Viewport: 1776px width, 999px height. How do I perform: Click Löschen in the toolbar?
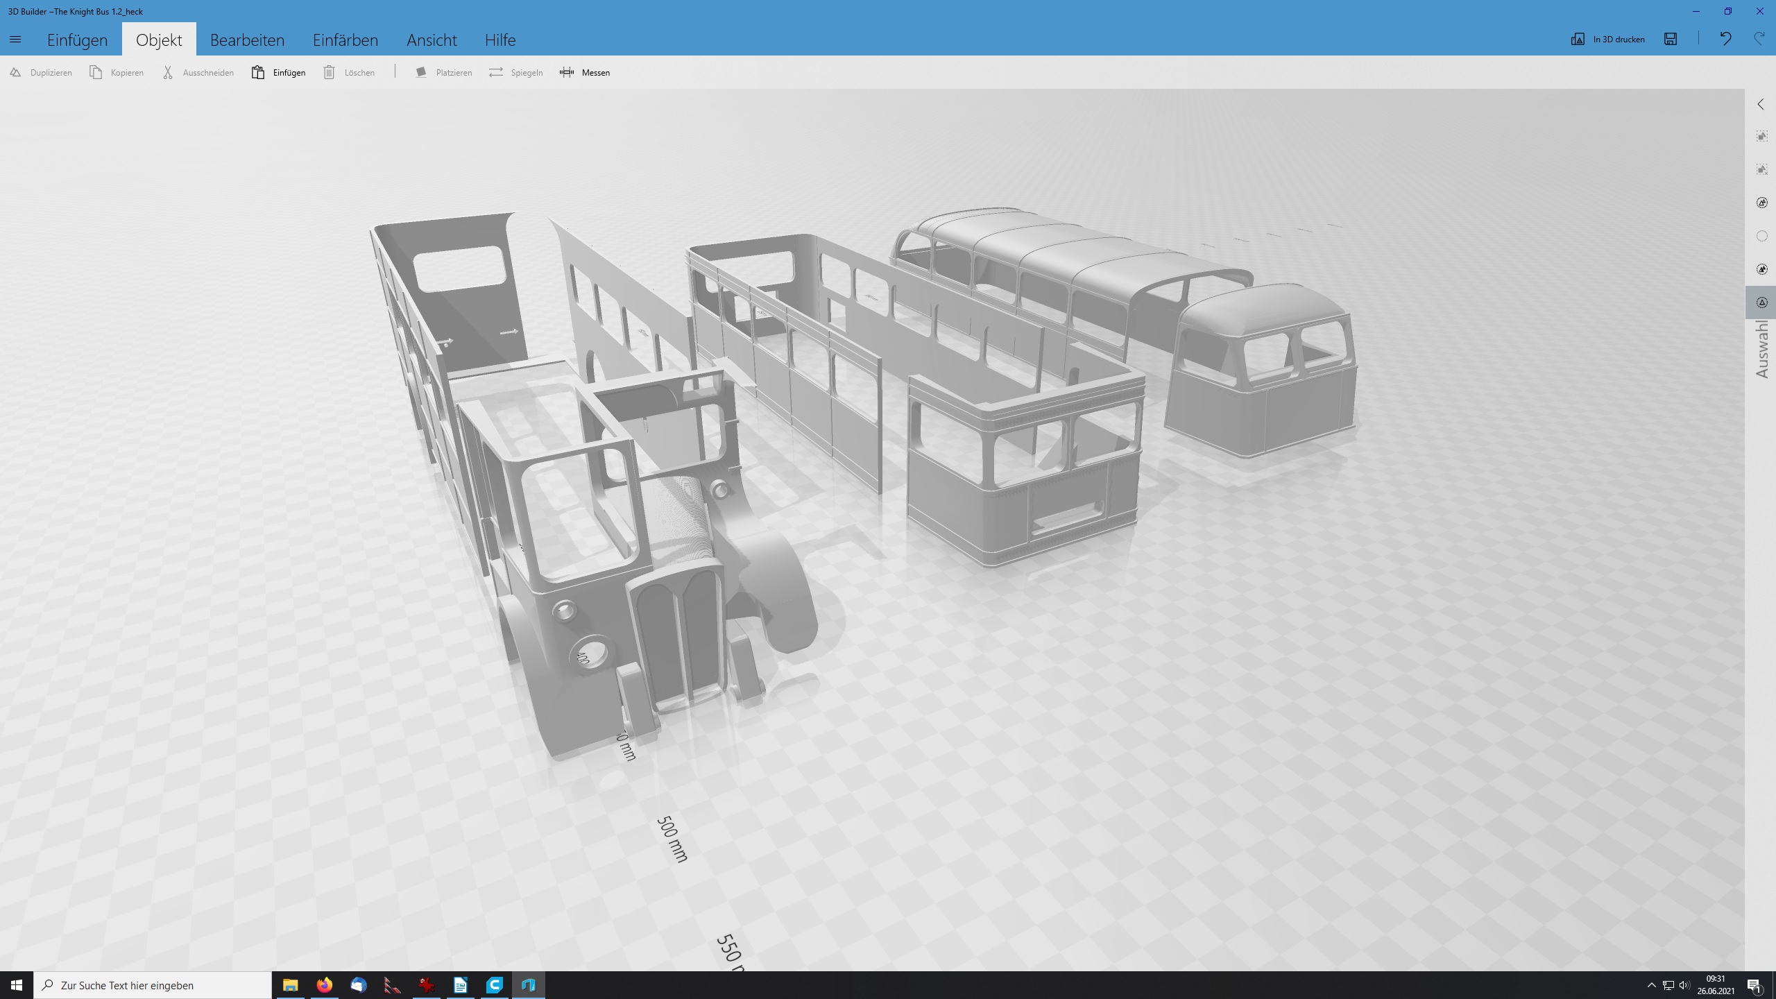pos(349,72)
